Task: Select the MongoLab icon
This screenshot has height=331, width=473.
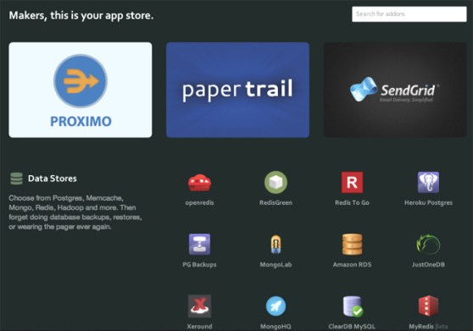Action: (275, 245)
